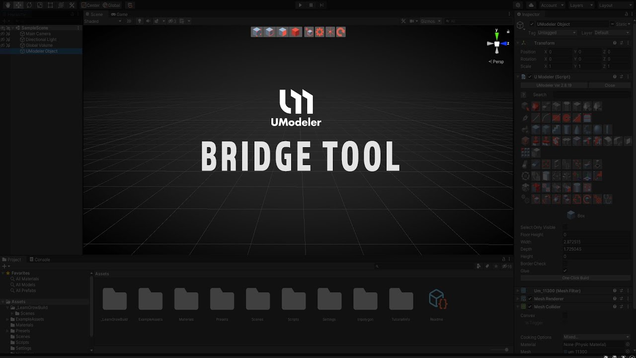Collapse the Transform component foldout
Image resolution: width=636 pixels, height=358 pixels.
(x=518, y=43)
